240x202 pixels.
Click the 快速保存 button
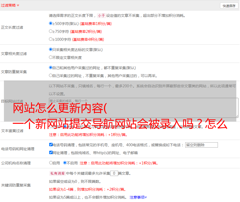click(x=229, y=6)
